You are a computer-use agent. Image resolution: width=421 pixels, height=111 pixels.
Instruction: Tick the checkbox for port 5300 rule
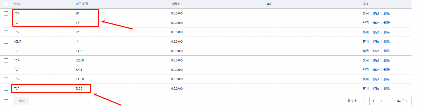[x=6, y=89]
